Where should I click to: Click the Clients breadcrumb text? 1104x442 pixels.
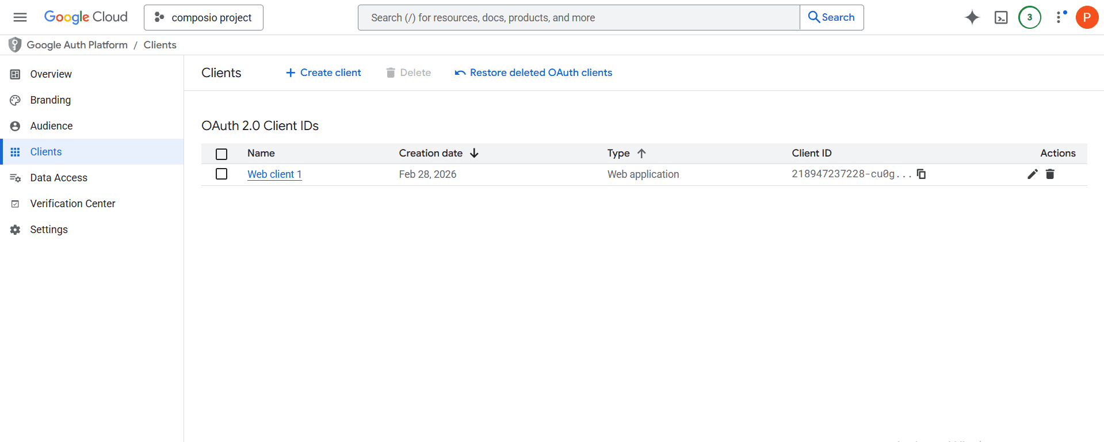point(160,45)
